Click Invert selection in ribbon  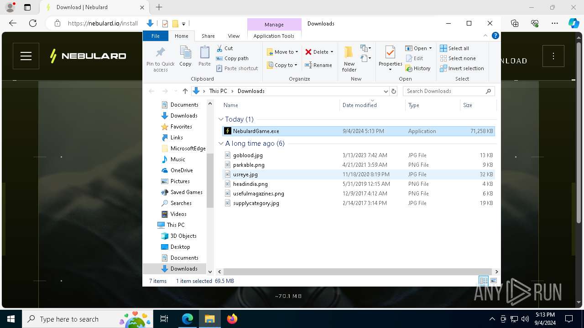[x=462, y=68]
